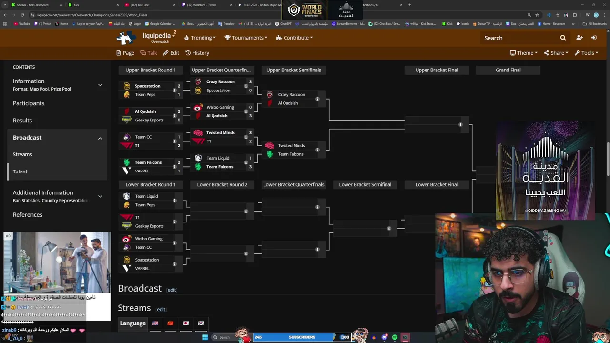Open Discord from the taskbar
Screen dimensions: 610x343
(x=384, y=337)
